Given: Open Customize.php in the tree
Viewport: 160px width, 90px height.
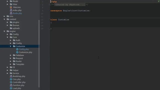Looking at the screenshot, I should 25,52.
